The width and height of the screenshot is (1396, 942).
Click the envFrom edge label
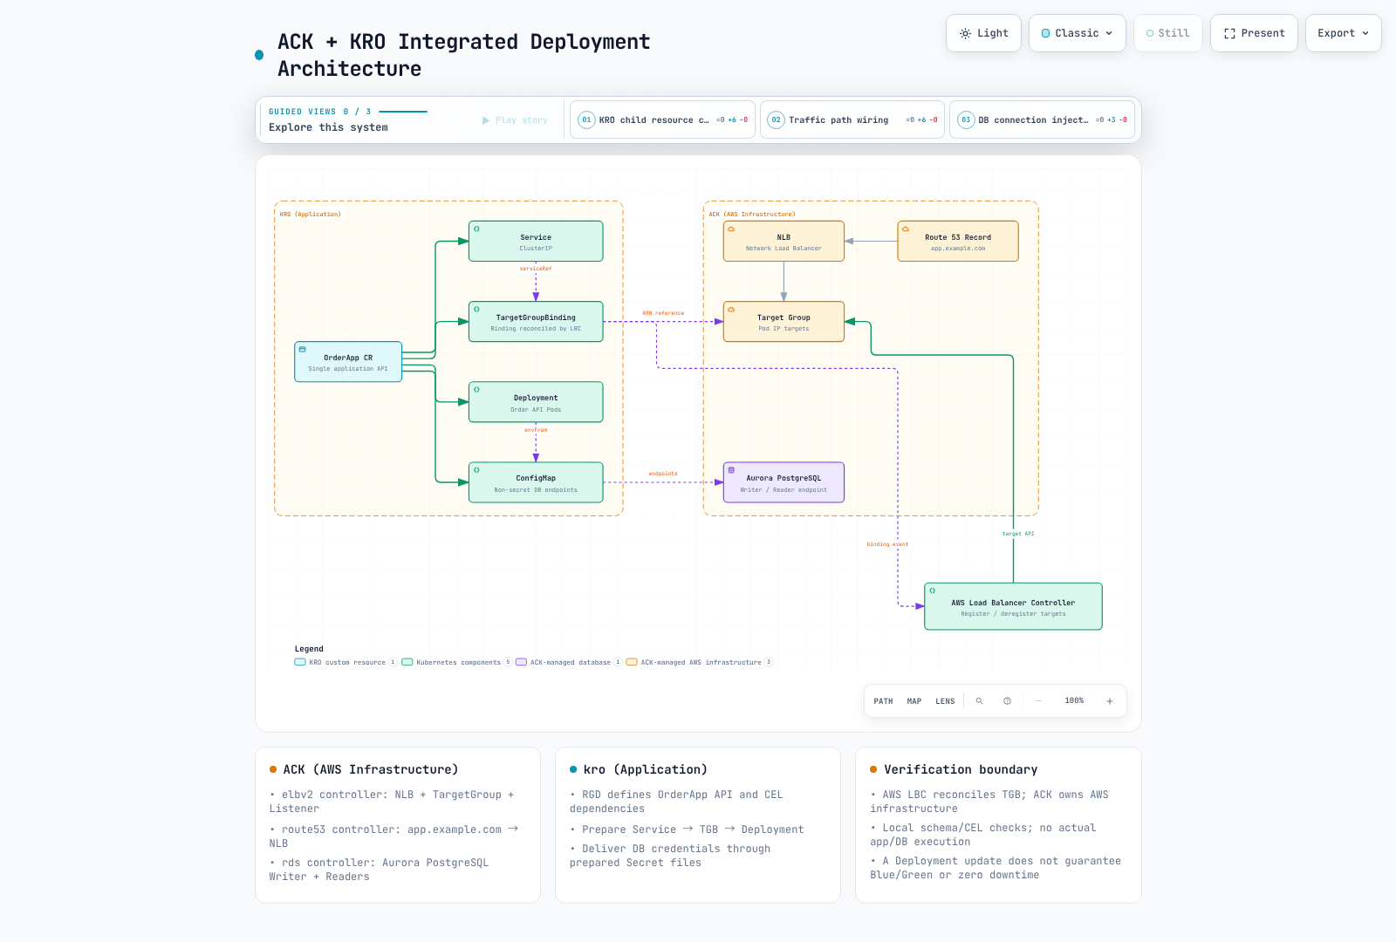536,430
